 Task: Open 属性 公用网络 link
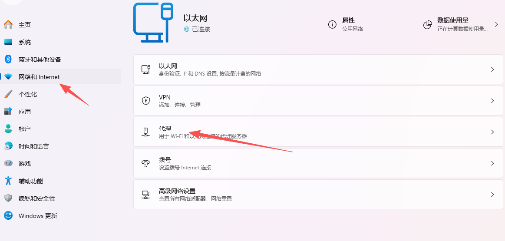(x=346, y=24)
